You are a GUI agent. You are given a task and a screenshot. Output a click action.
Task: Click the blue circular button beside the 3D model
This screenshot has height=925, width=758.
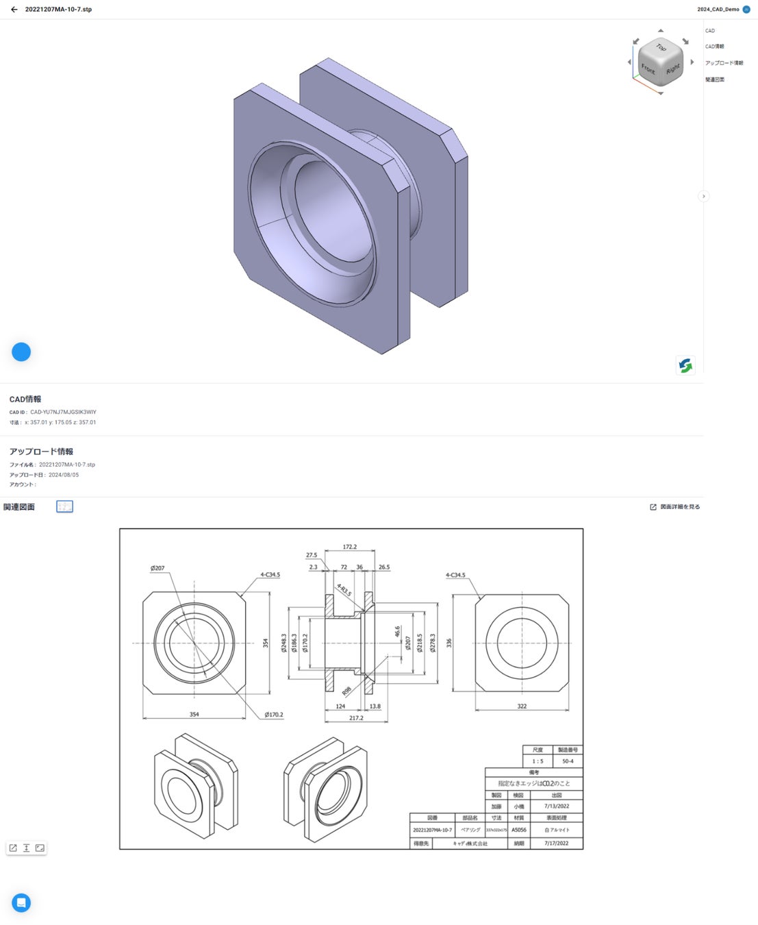(x=21, y=352)
